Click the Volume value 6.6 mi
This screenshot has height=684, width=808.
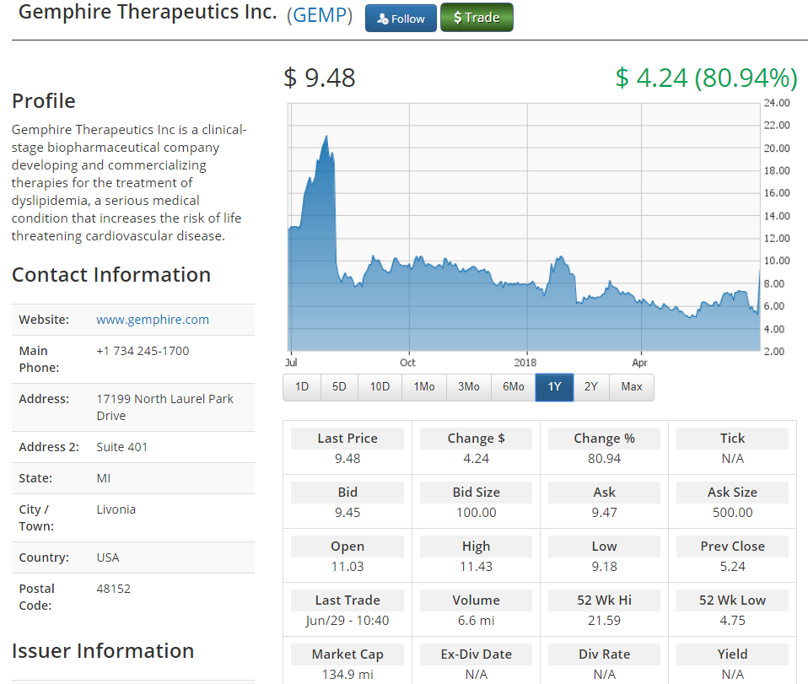pyautogui.click(x=477, y=621)
